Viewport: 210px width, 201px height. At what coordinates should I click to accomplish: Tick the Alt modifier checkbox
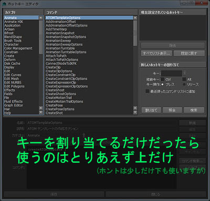(184, 80)
